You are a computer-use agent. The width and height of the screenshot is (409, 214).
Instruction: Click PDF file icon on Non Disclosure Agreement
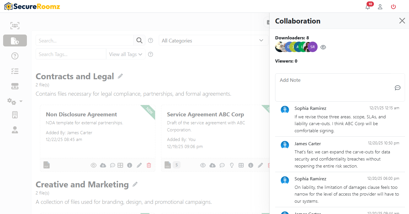click(47, 165)
